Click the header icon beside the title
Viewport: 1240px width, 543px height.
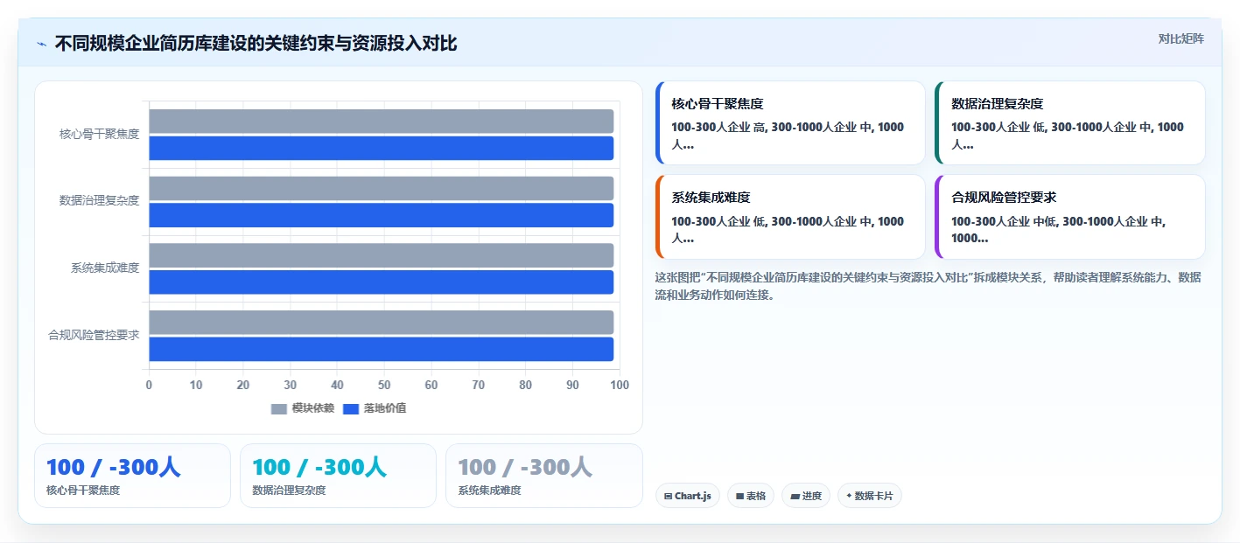pyautogui.click(x=41, y=44)
